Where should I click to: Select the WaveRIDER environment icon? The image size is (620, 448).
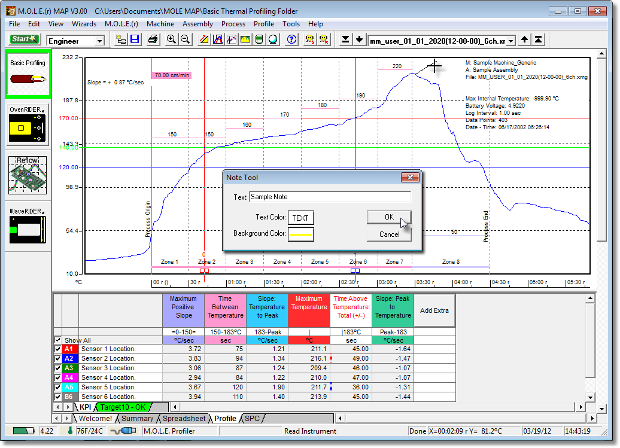click(x=28, y=225)
